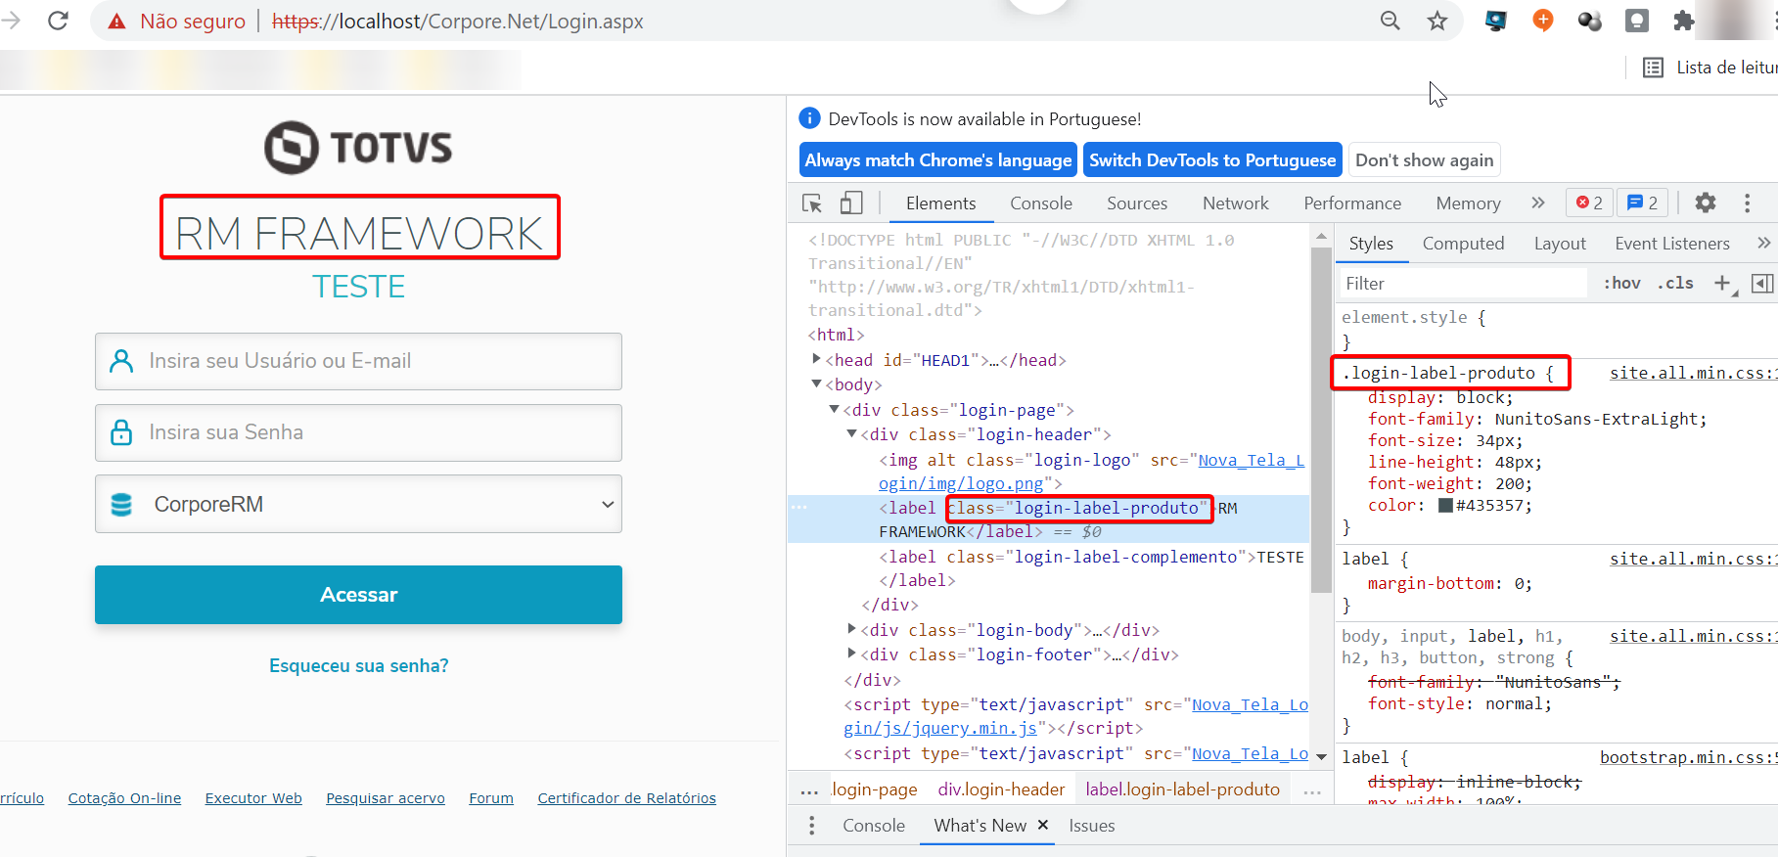Click the Elements panel vertical scrollbar
The height and width of the screenshot is (857, 1778).
tap(1321, 421)
